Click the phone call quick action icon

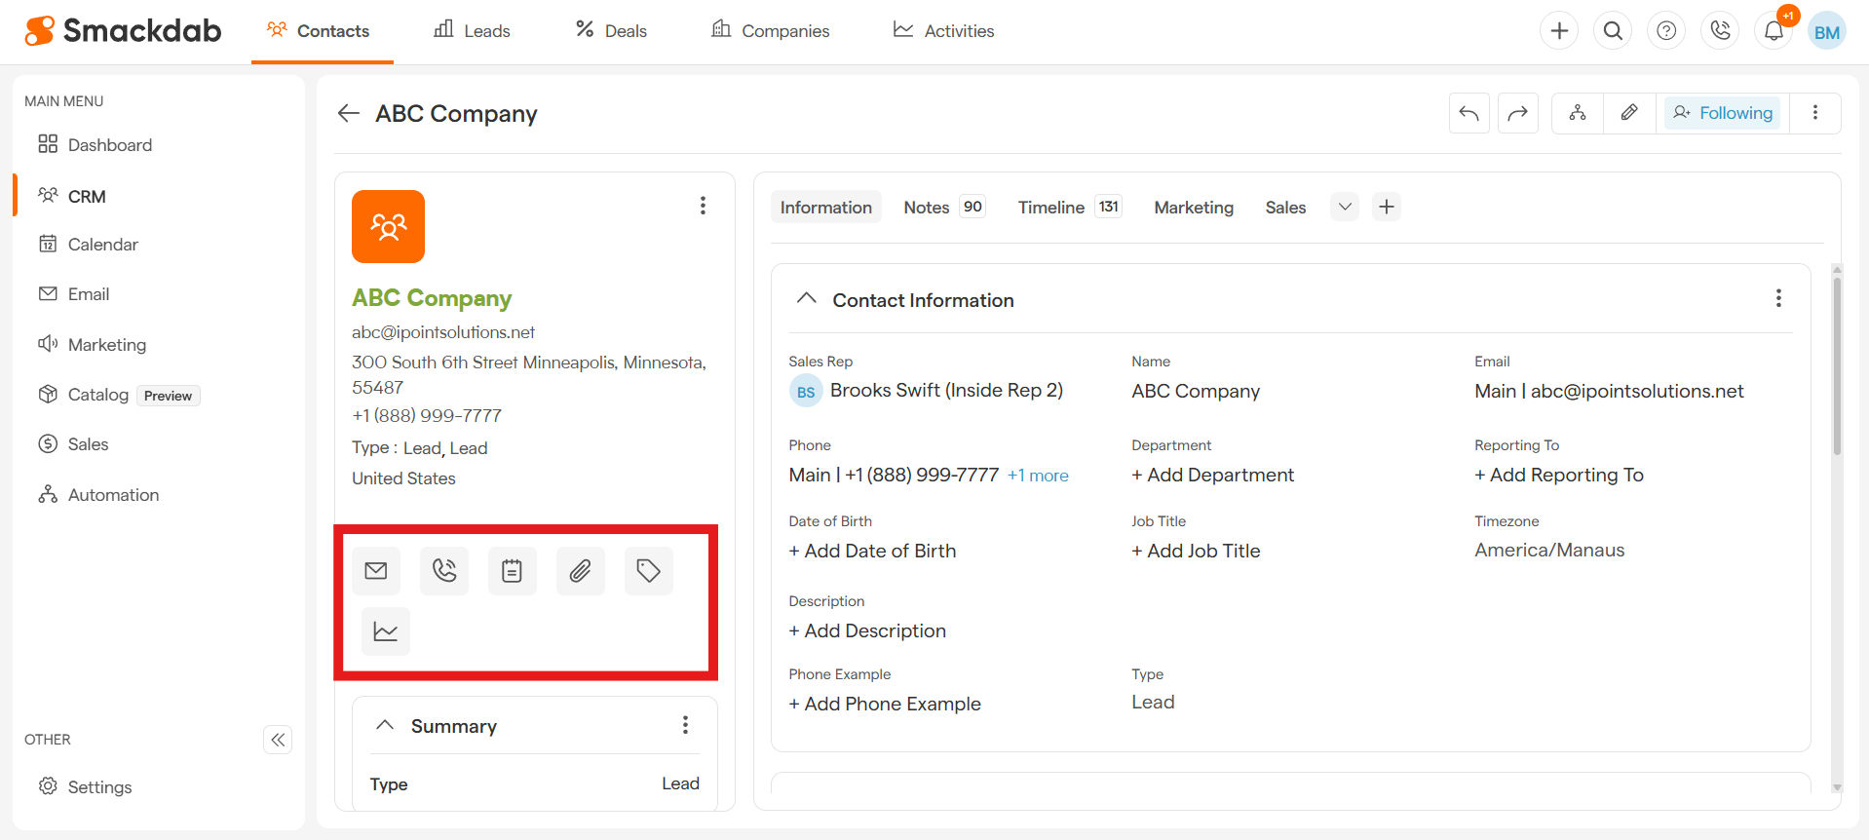pyautogui.click(x=444, y=571)
